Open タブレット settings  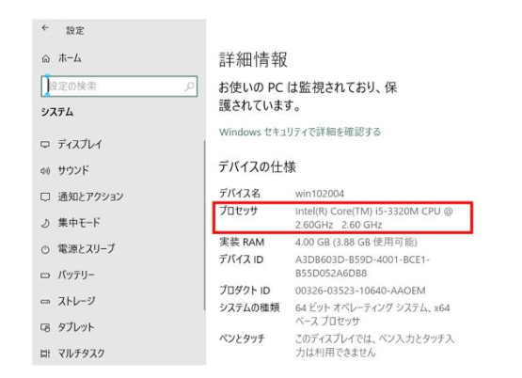pos(76,327)
